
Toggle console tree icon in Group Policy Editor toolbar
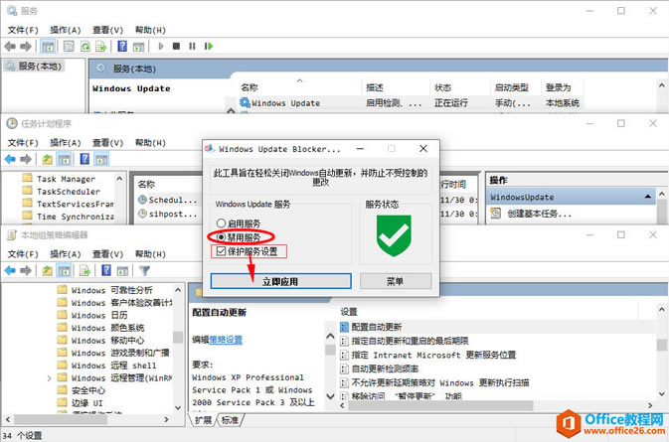tap(64, 270)
